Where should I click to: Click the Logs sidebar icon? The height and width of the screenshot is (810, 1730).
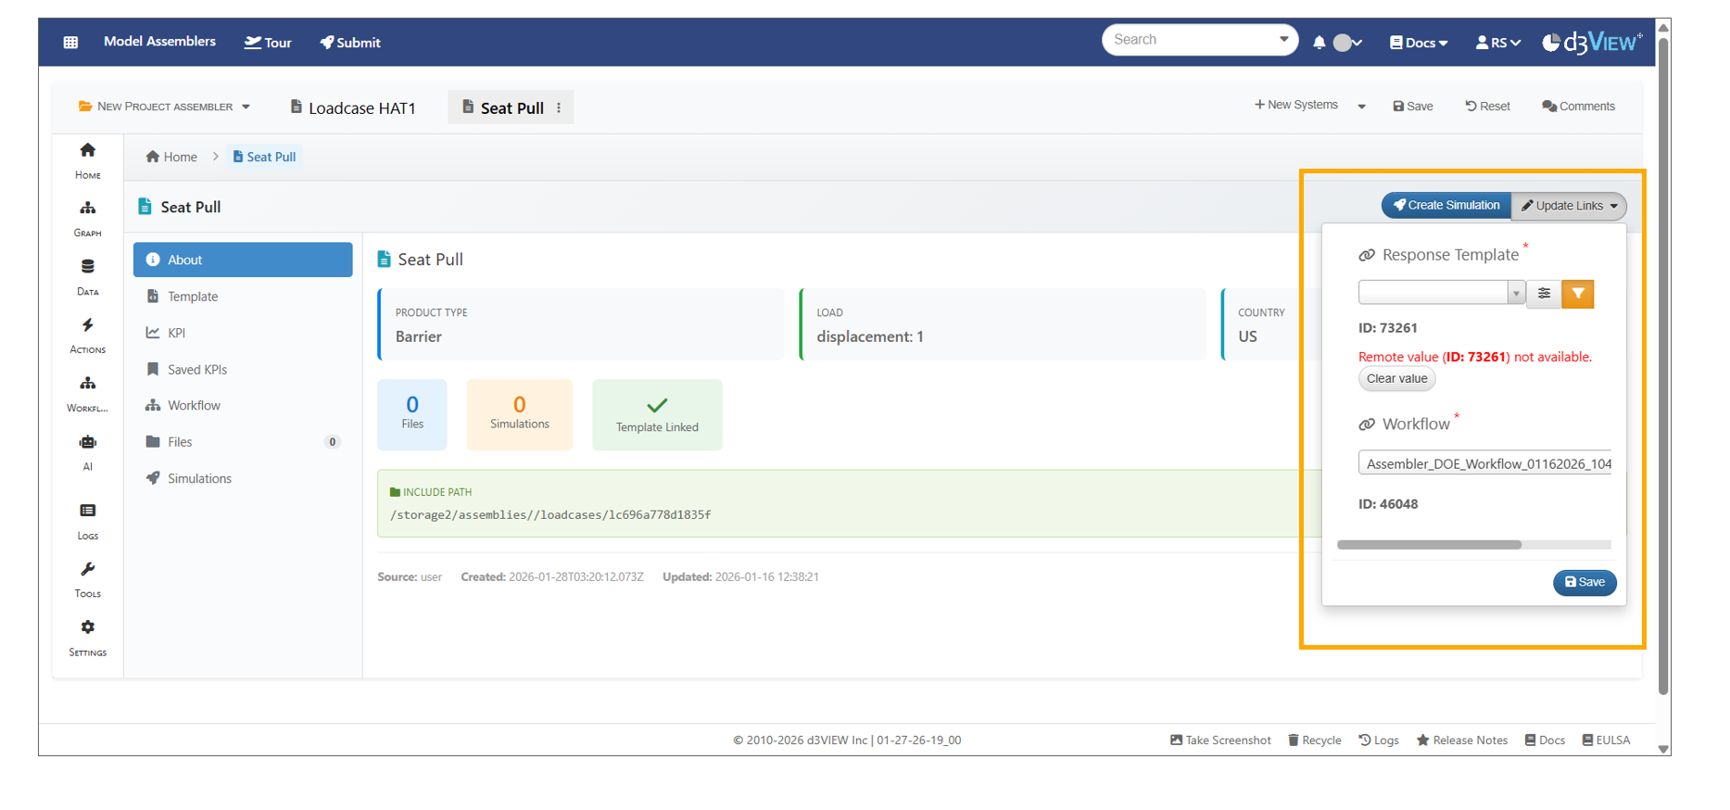click(x=87, y=512)
